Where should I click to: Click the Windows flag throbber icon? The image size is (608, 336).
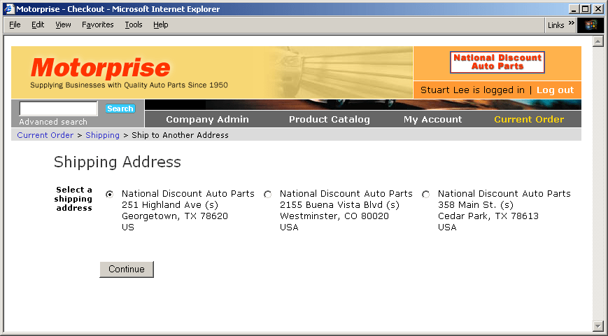pos(591,25)
